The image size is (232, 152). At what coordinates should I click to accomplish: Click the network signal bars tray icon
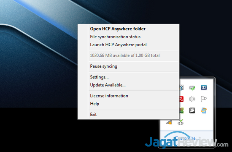(x=169, y=122)
